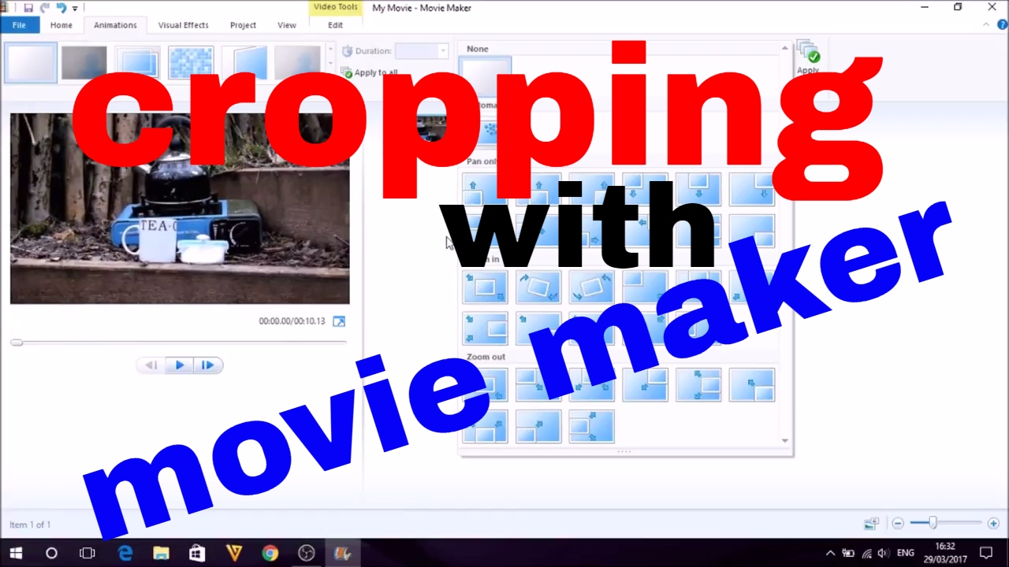
Task: Play the video preview
Action: tap(180, 365)
